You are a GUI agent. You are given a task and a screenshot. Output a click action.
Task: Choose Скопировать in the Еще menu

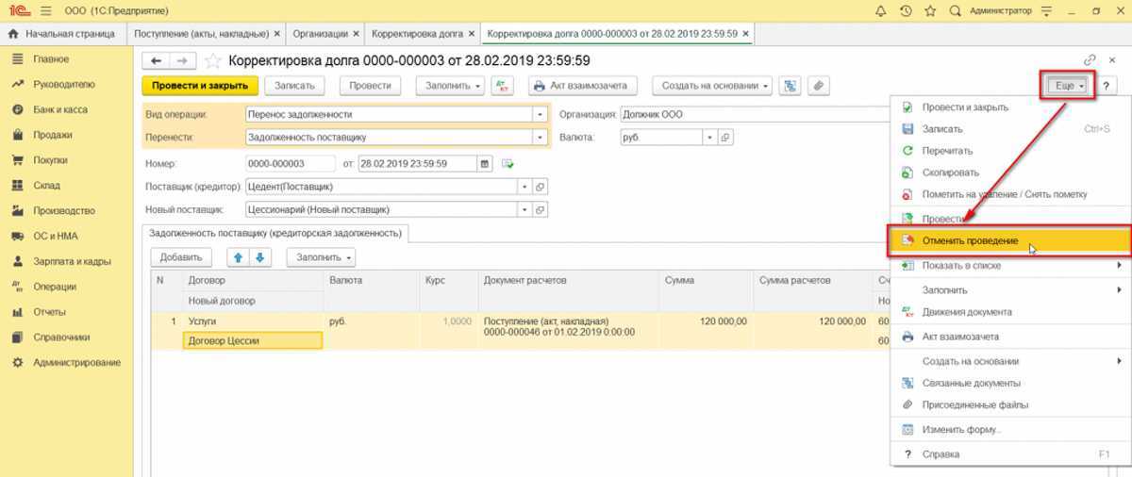tap(1009, 173)
